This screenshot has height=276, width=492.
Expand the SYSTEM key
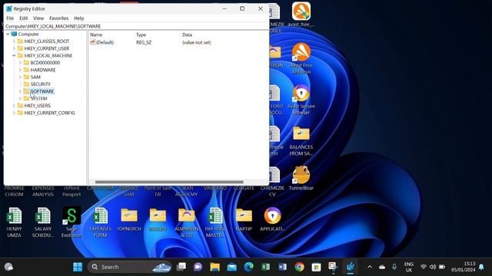click(x=20, y=99)
